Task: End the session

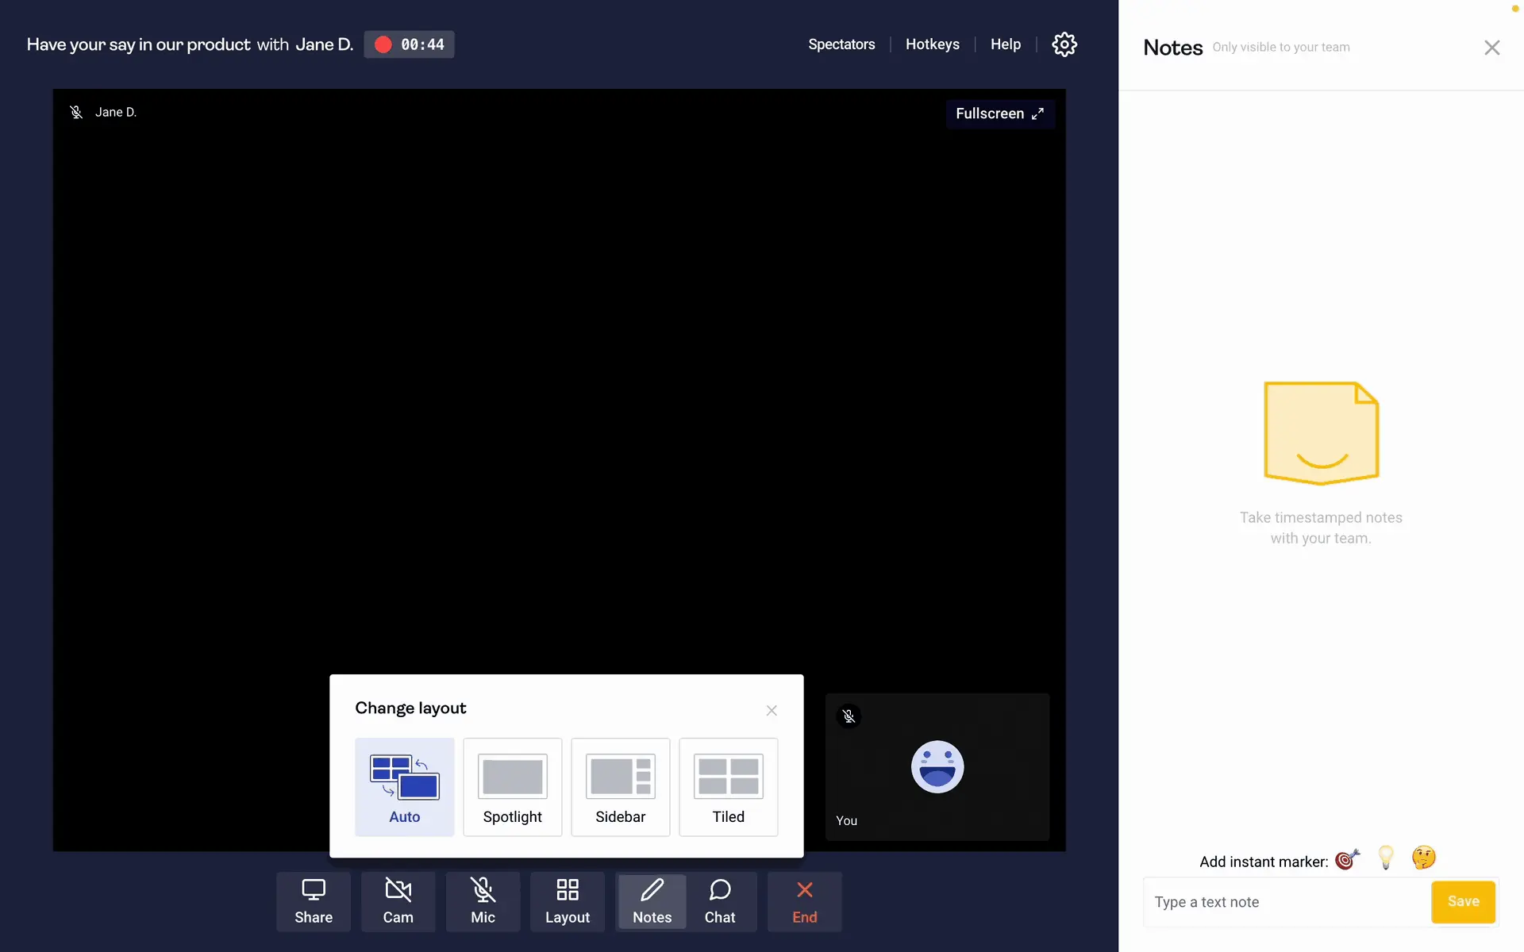Action: (x=804, y=901)
